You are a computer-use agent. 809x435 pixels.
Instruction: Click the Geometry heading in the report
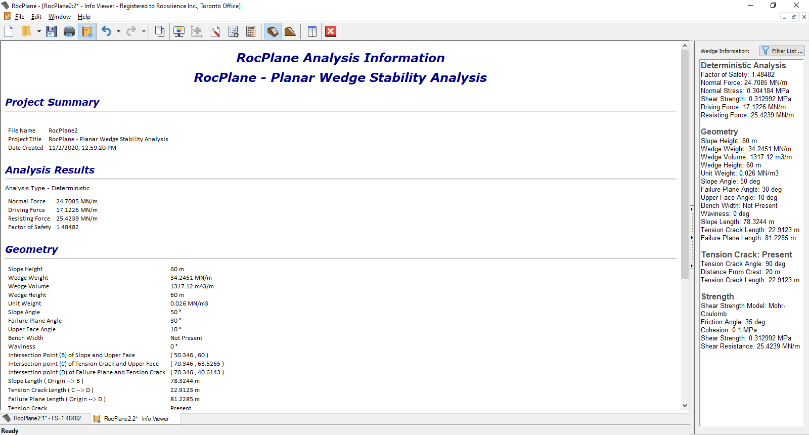point(31,249)
